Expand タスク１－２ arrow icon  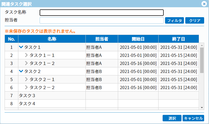click(x=26, y=63)
